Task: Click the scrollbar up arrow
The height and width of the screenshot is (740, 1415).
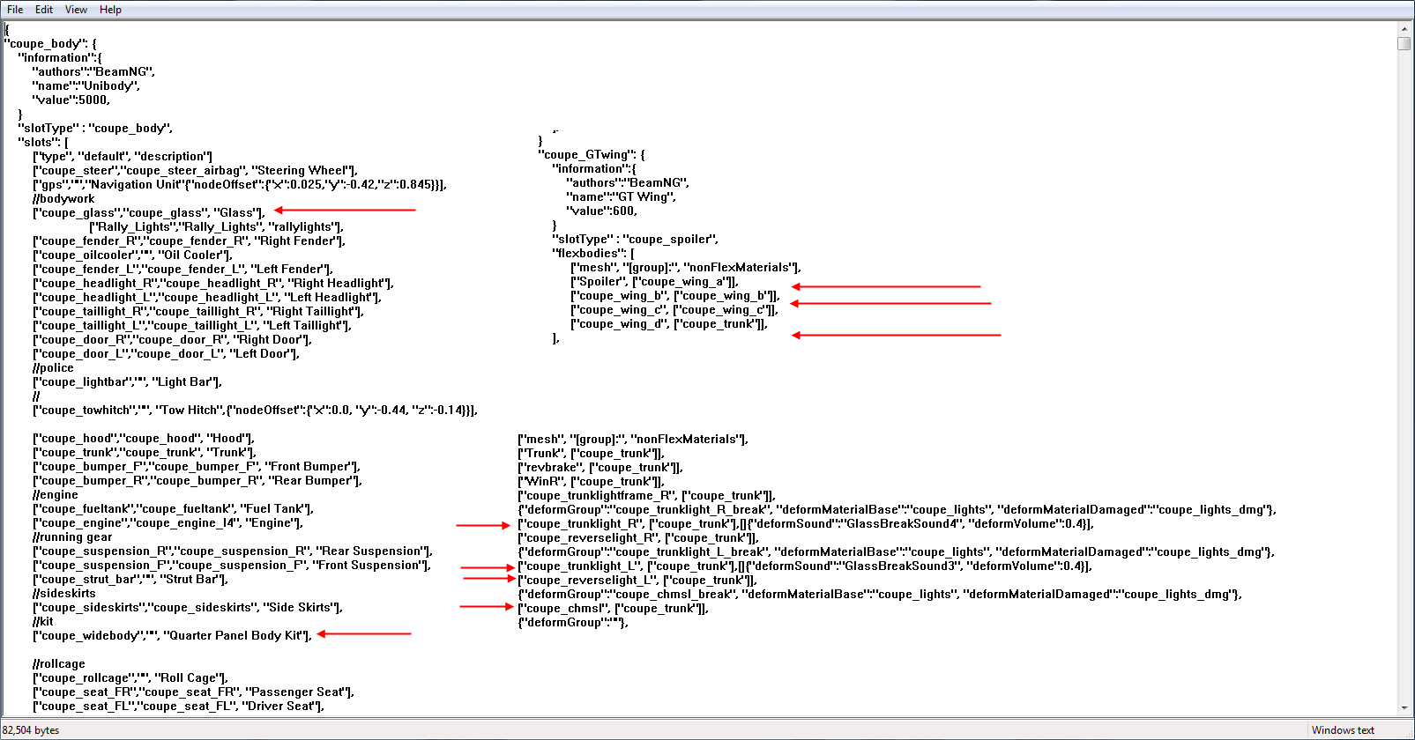Action: click(x=1404, y=29)
